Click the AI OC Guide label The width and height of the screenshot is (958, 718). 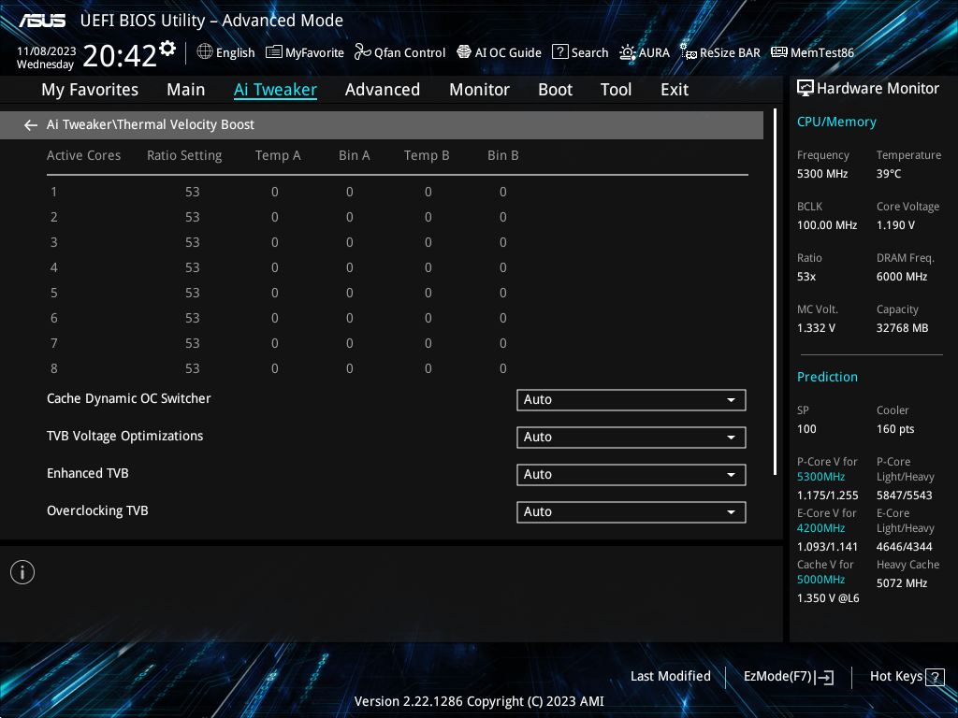pos(508,52)
